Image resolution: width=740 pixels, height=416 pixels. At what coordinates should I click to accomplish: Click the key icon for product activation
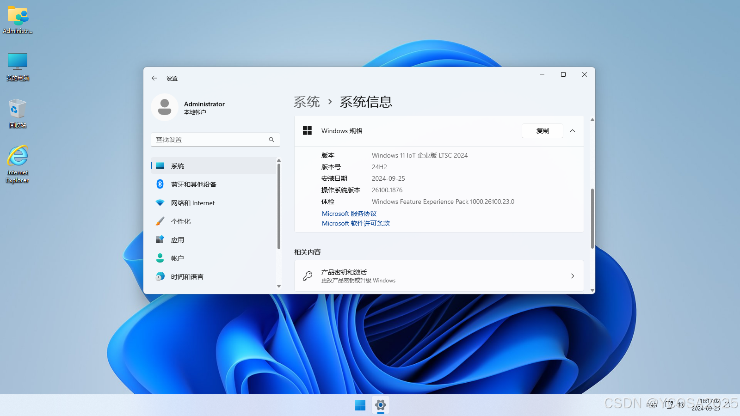(308, 276)
